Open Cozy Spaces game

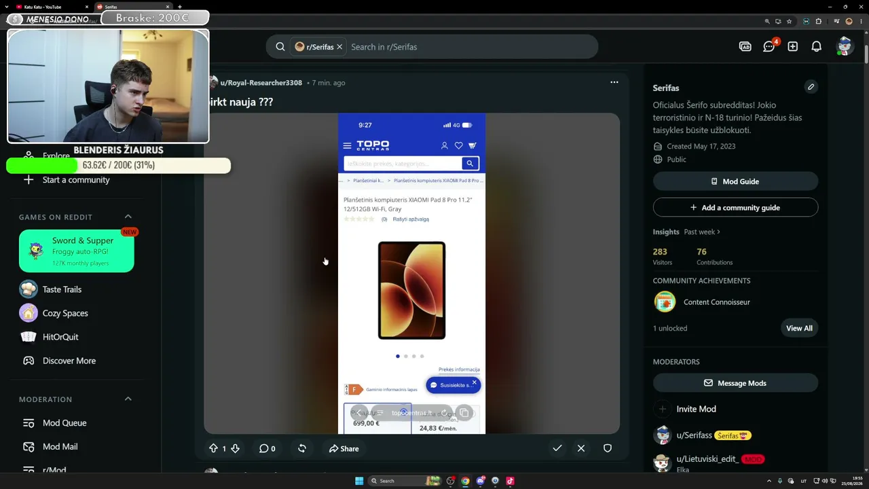(65, 313)
